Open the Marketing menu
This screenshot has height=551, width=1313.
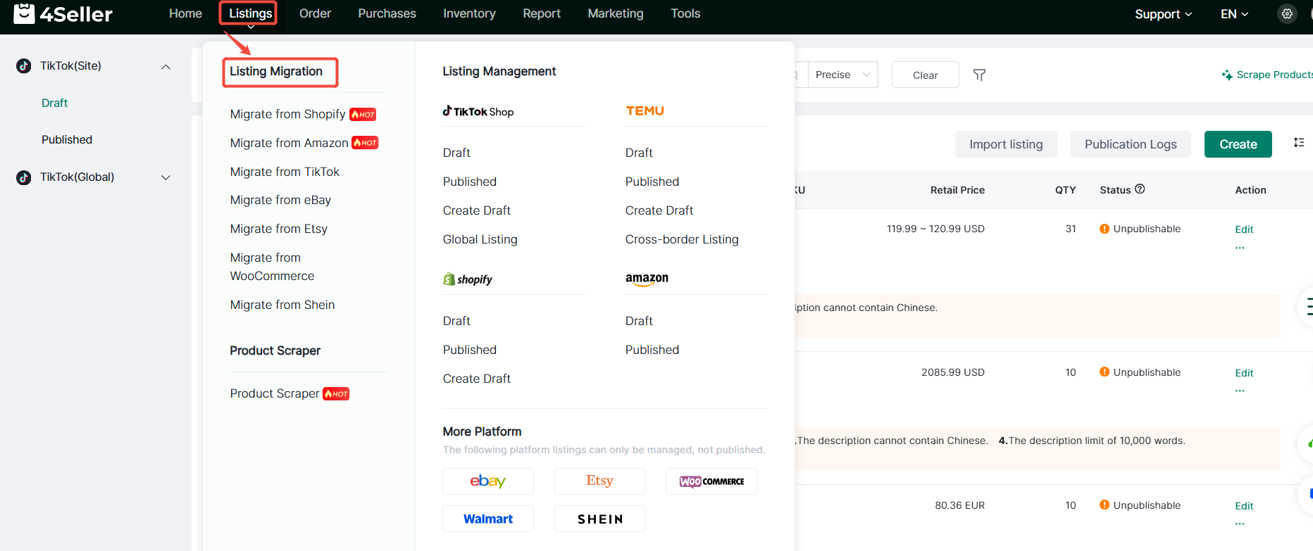pos(616,13)
